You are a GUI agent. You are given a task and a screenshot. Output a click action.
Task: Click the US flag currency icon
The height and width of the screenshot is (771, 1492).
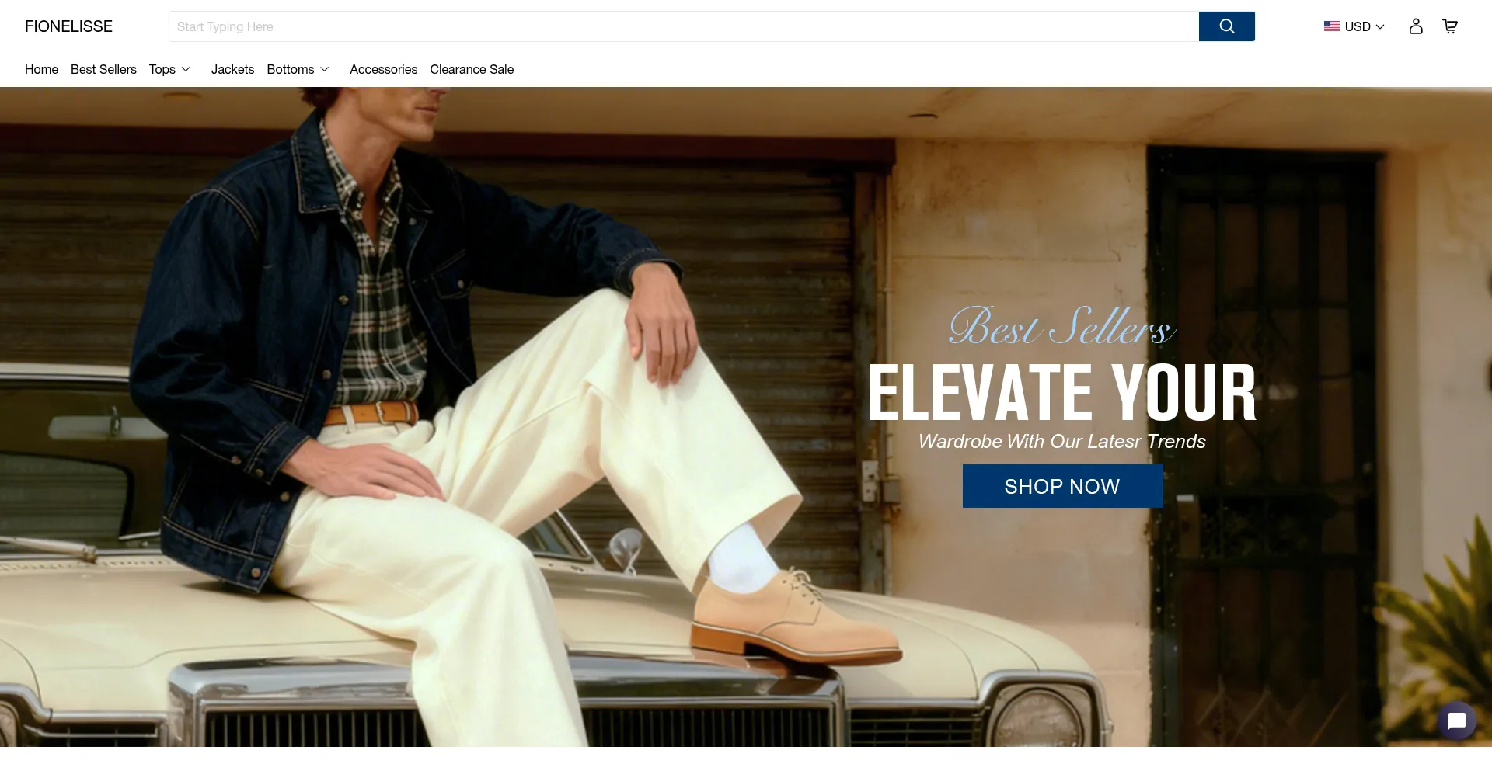(1332, 26)
